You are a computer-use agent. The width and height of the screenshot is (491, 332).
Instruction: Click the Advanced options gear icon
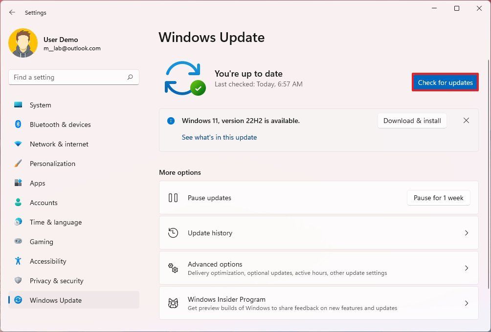point(173,268)
